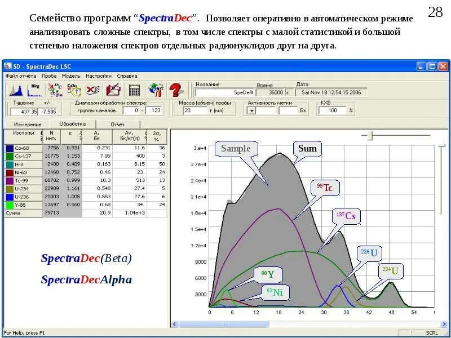
Task: Click the Сумма total row label
Action: click(x=13, y=214)
